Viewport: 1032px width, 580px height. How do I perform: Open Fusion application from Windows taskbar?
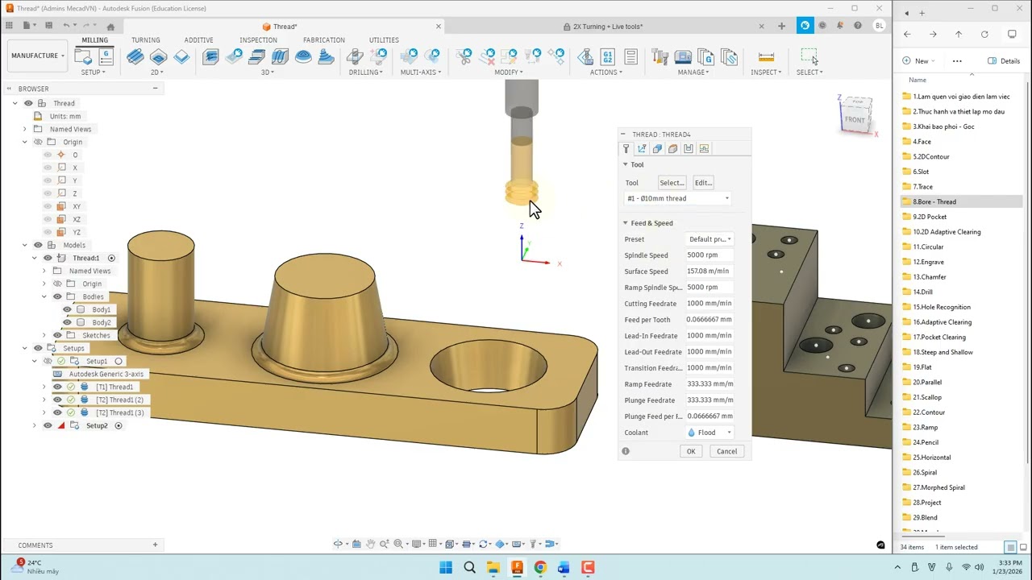(x=517, y=568)
